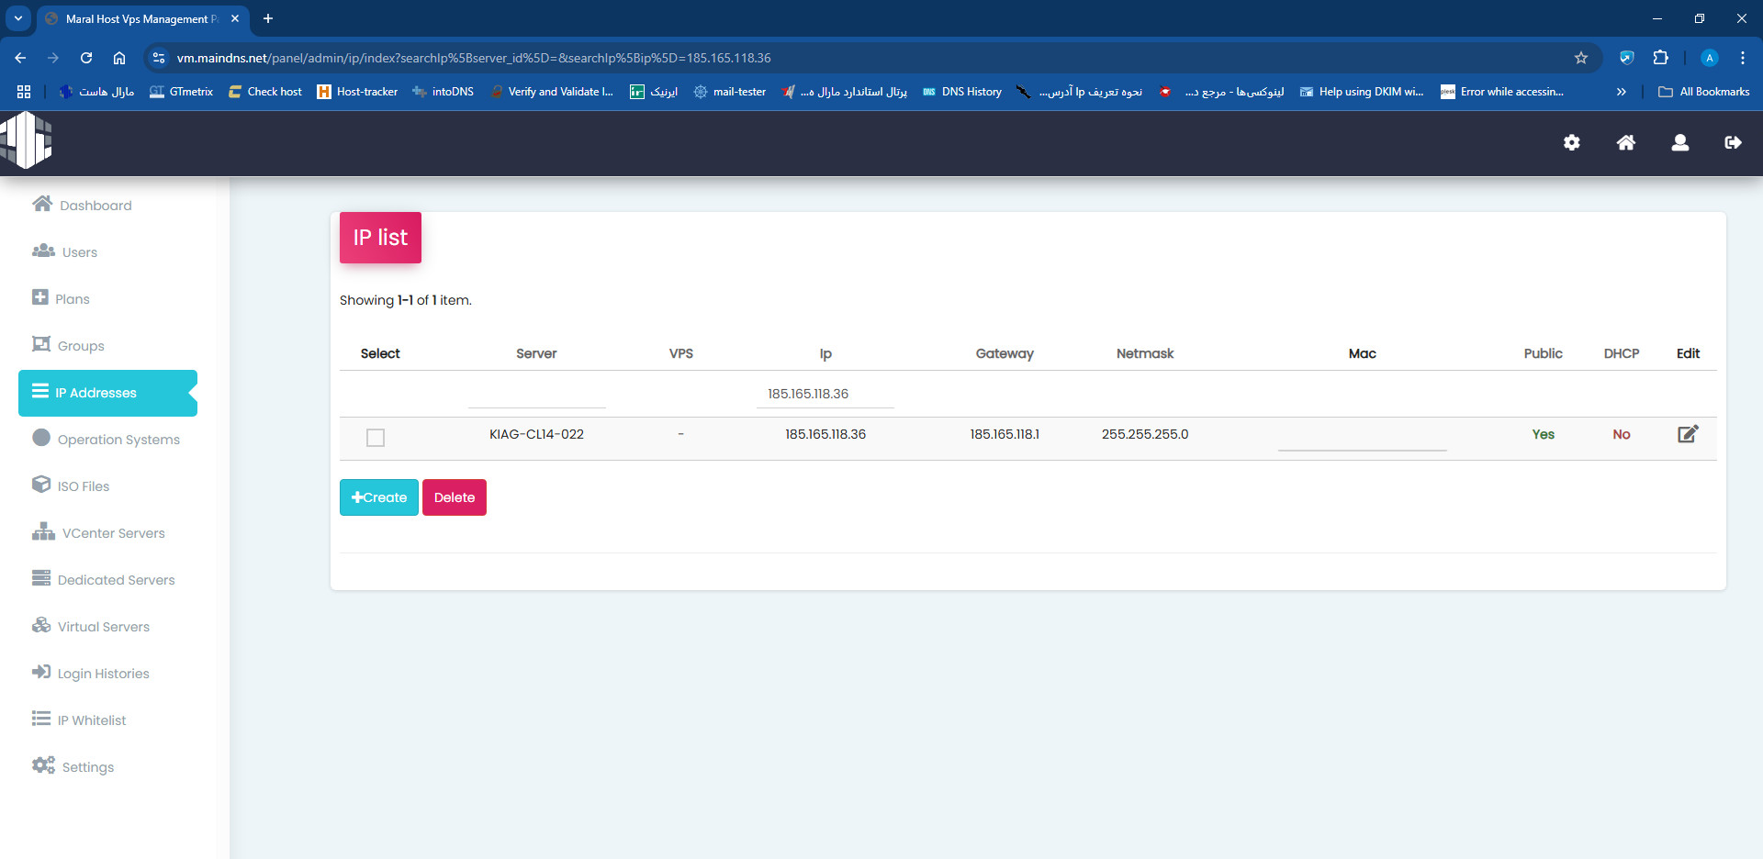Go to Dashboard in the sidebar
The height and width of the screenshot is (859, 1763).
(95, 206)
